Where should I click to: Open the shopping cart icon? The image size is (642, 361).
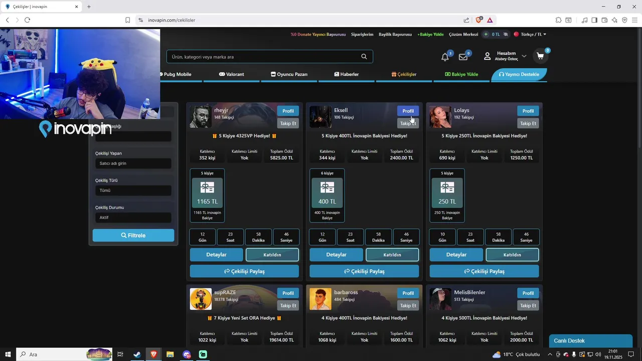coord(540,56)
